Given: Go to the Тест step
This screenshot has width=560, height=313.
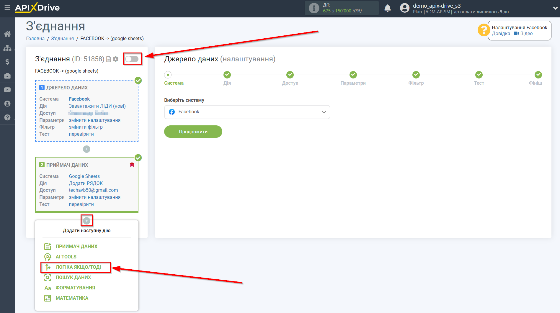Looking at the screenshot, I should 479,75.
